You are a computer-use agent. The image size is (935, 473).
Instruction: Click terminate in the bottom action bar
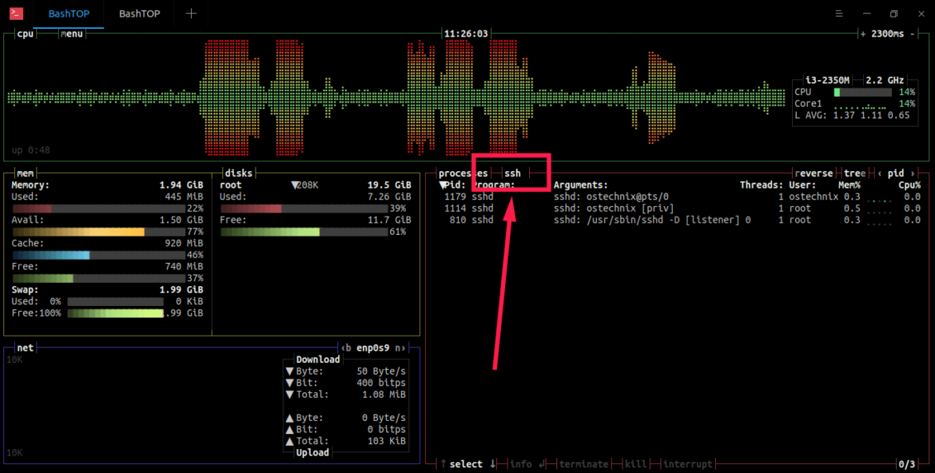click(x=583, y=463)
